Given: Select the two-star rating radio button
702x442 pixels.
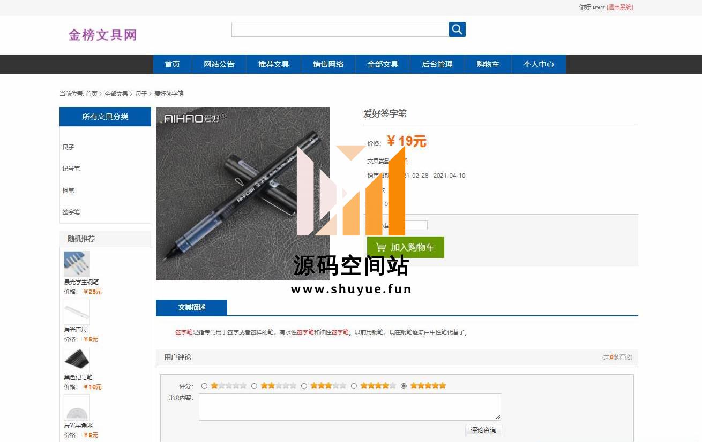Looking at the screenshot, I should (254, 386).
